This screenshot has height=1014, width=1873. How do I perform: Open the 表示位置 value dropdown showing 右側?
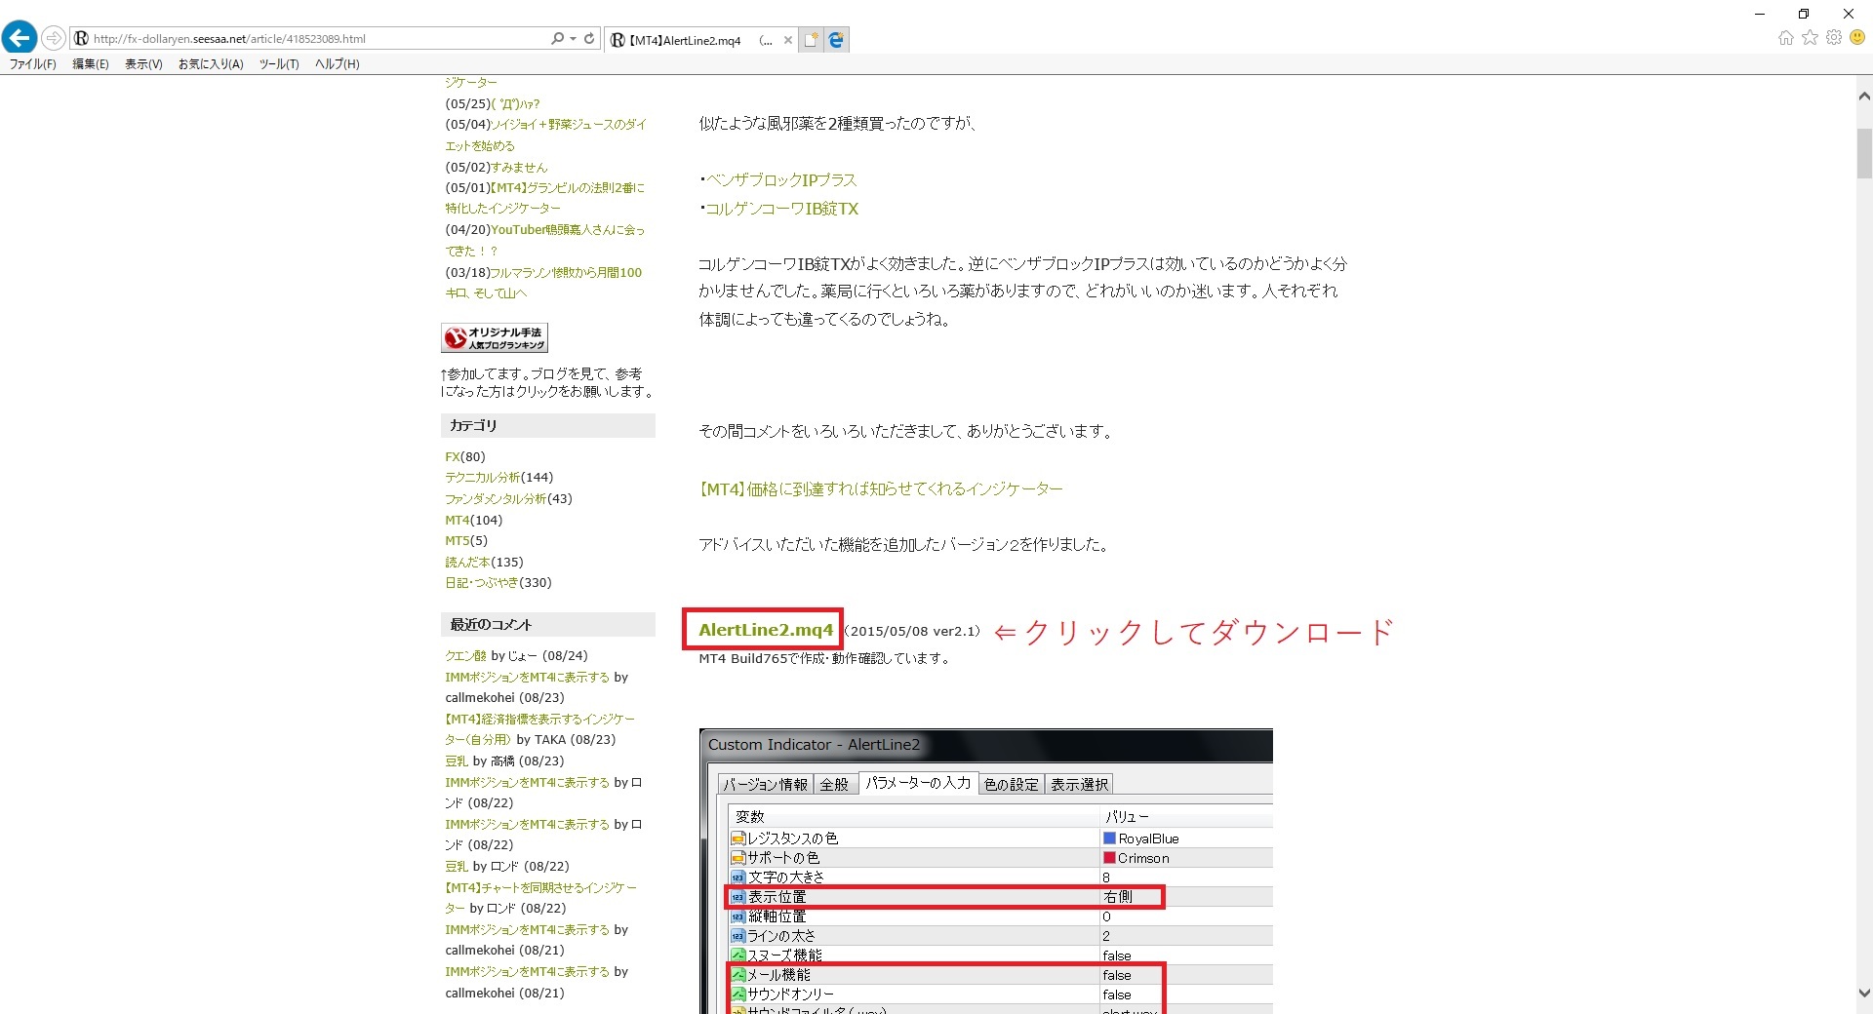coord(1122,896)
